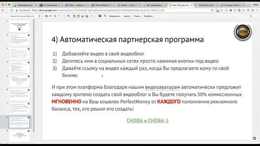The height and width of the screenshot is (146, 260).
Task: Open the shape tool
Action: 87,16
